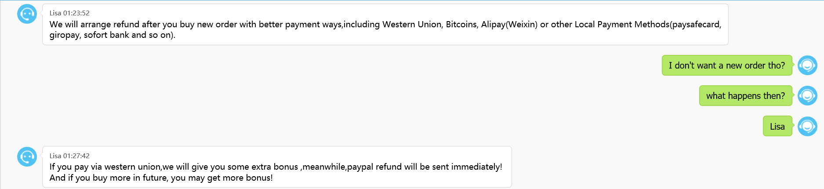Click "Western Union" in the 01:23:52 message
The width and height of the screenshot is (824, 189).
tap(411, 25)
